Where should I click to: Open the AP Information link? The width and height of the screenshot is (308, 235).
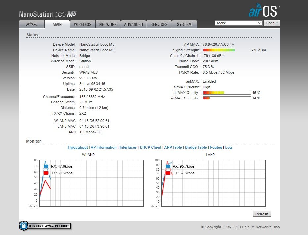pyautogui.click(x=103, y=148)
